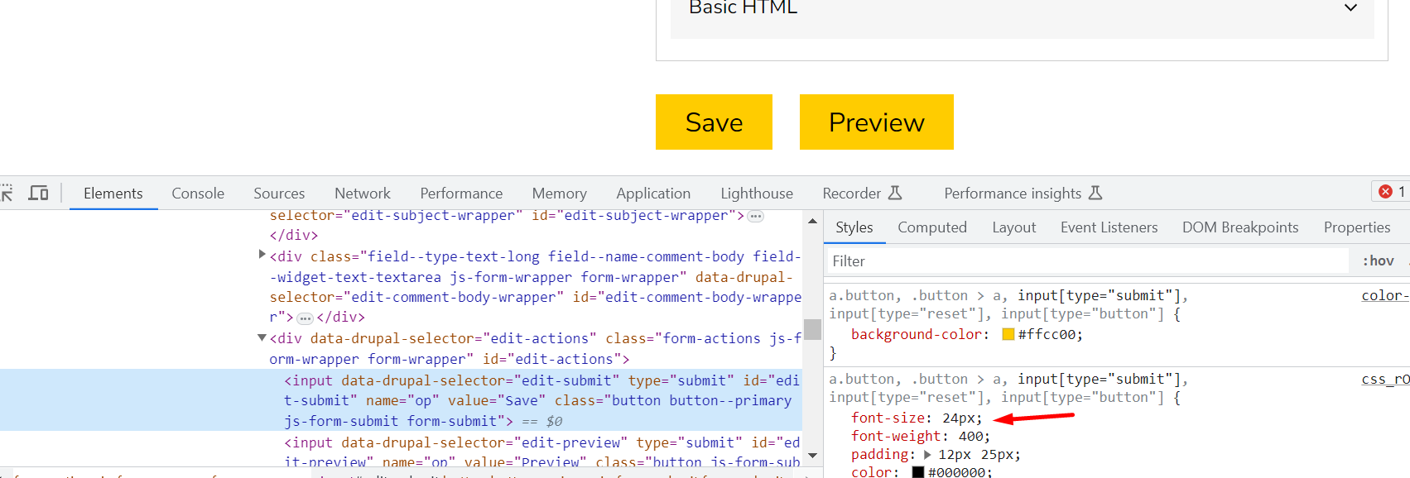Image resolution: width=1410 pixels, height=478 pixels.
Task: Click ellipsis after edit-subject-wrapper div
Action: [755, 216]
